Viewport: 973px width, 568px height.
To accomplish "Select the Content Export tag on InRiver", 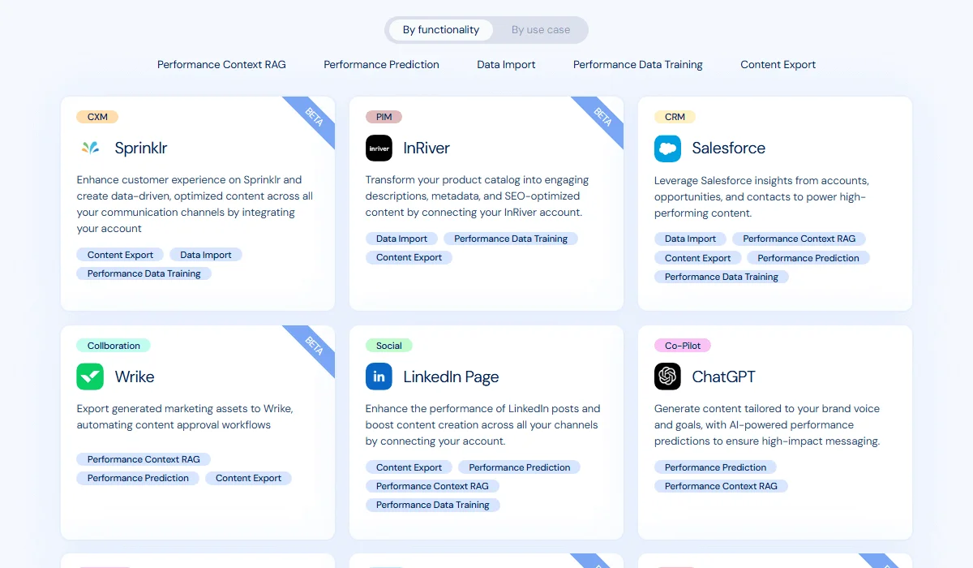I will [x=409, y=257].
